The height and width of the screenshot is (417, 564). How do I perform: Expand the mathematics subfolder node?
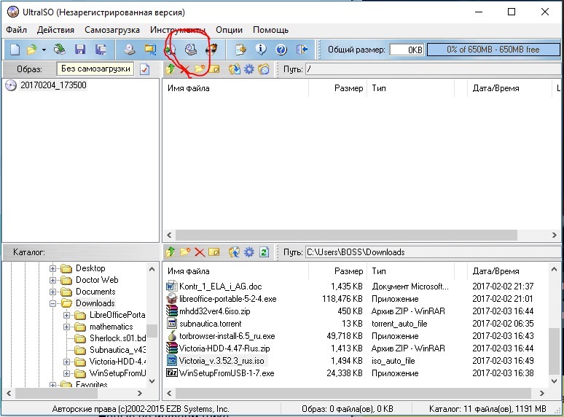66,327
